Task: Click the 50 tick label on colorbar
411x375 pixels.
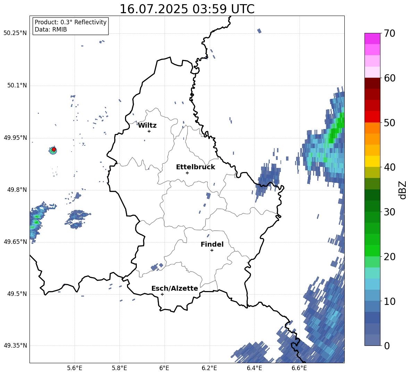Action: click(389, 122)
